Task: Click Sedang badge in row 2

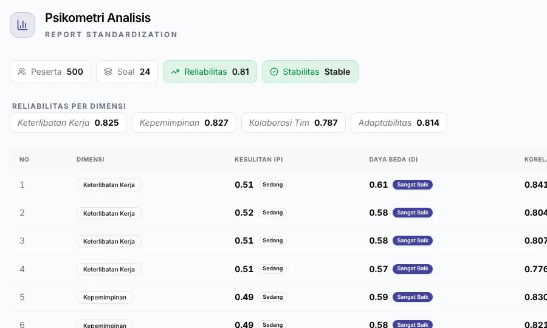Action: pyautogui.click(x=272, y=213)
